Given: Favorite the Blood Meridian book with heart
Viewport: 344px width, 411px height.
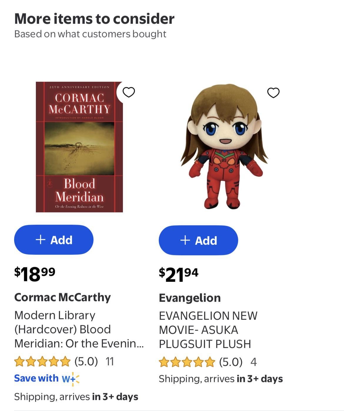Looking at the screenshot, I should 128,92.
